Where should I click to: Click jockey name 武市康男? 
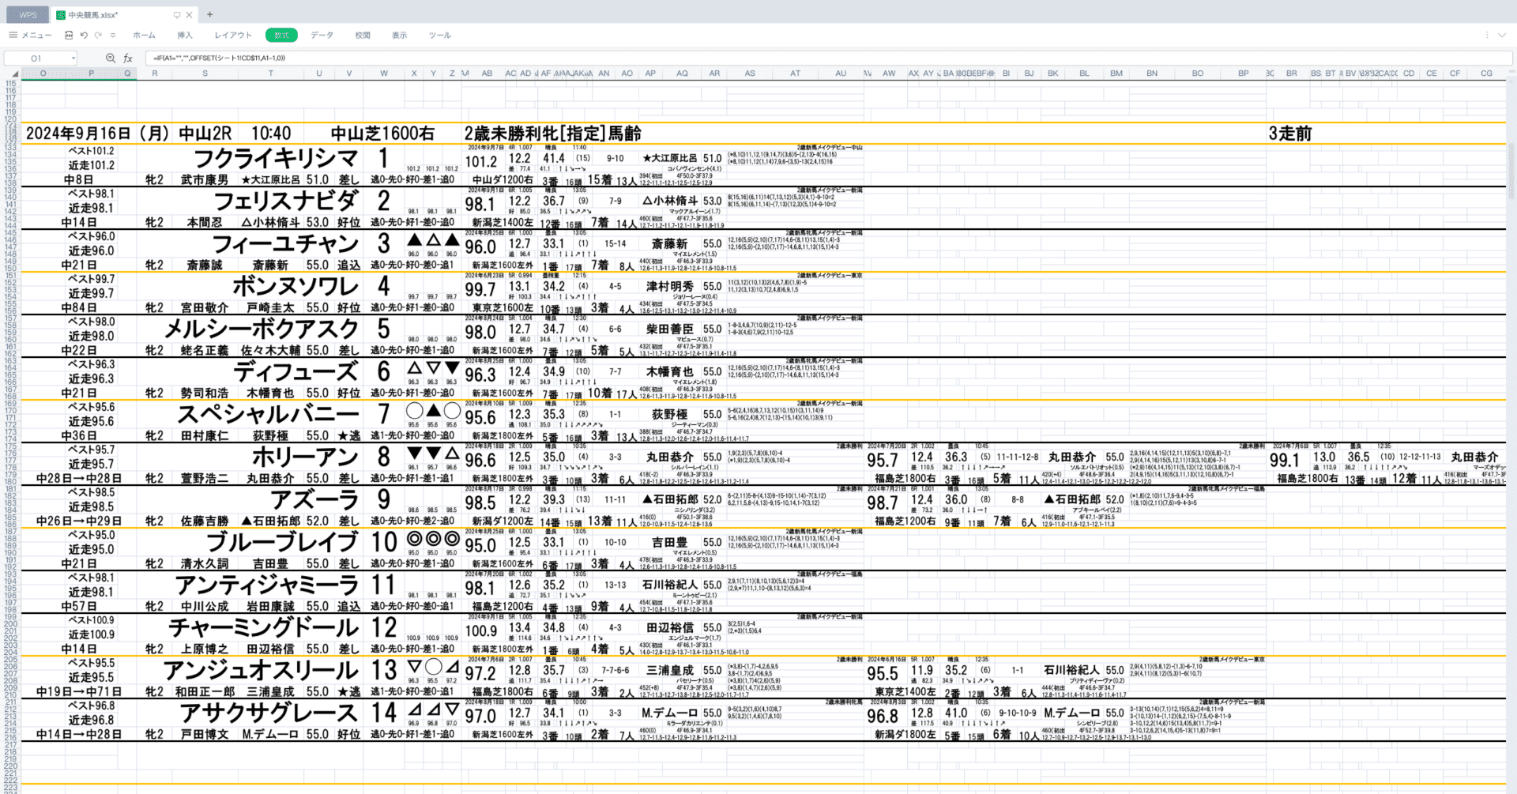tap(205, 180)
